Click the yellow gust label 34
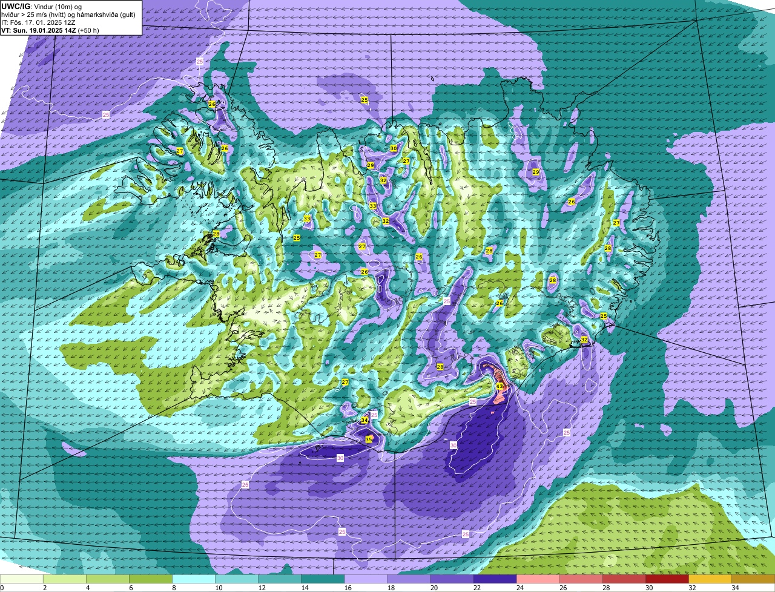 (364, 420)
